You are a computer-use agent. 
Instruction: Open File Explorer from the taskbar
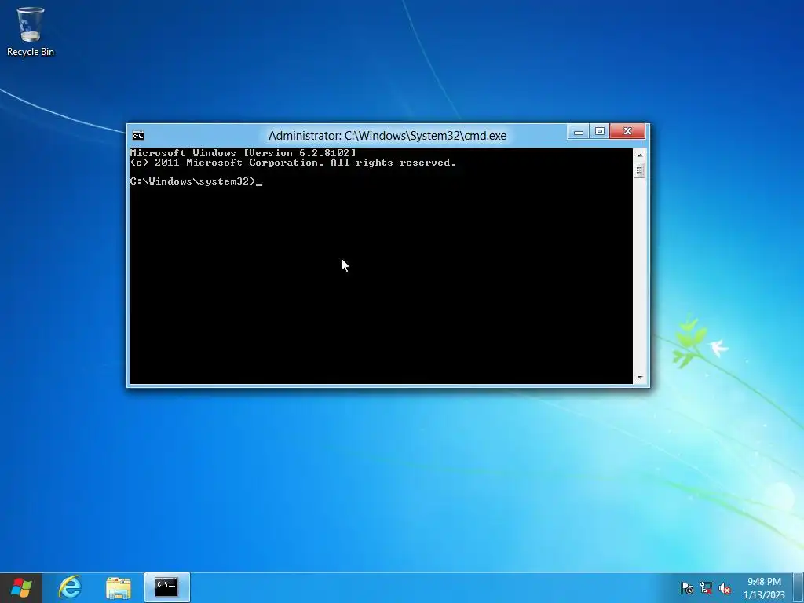(119, 587)
